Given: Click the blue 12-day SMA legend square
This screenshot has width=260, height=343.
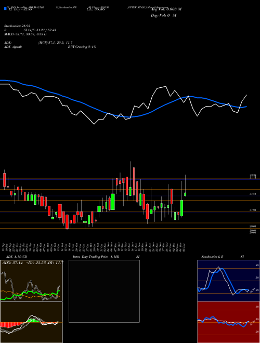Looking at the screenshot, I should [x=5, y=8].
